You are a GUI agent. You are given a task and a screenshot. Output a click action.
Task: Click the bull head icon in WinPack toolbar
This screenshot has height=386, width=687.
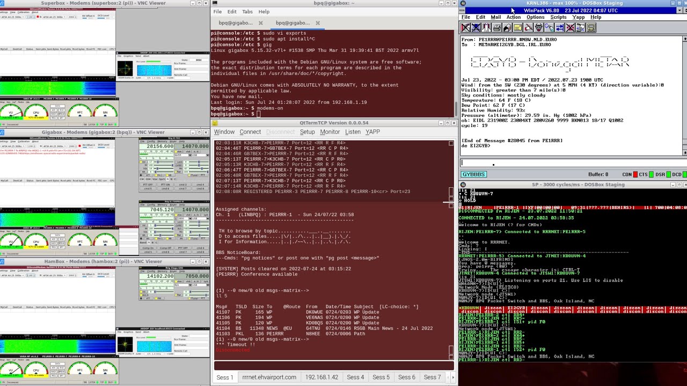(x=539, y=27)
